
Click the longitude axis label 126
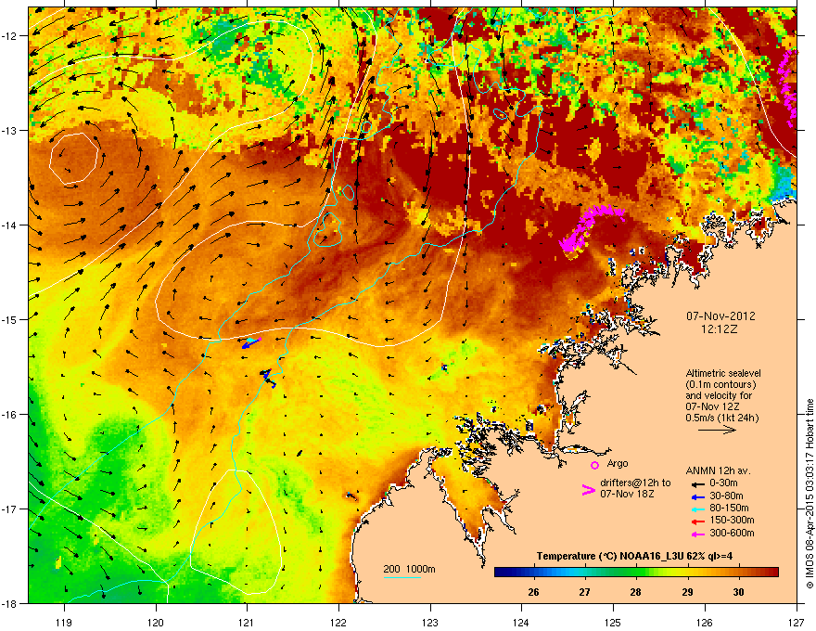[705, 622]
